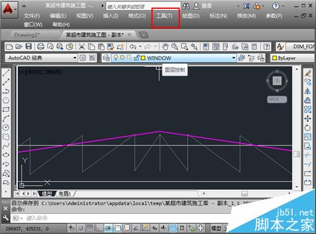Image resolution: width=316 pixels, height=234 pixels.
Task: Expand the WCS coordinate system dropdown
Action: [284, 99]
